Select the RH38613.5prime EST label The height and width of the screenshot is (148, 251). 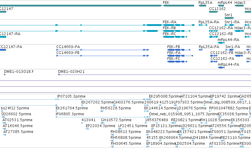(126, 132)
